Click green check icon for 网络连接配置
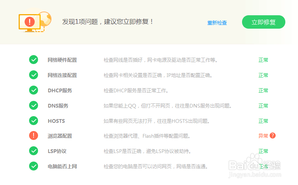298x185 pixels. tap(34, 75)
